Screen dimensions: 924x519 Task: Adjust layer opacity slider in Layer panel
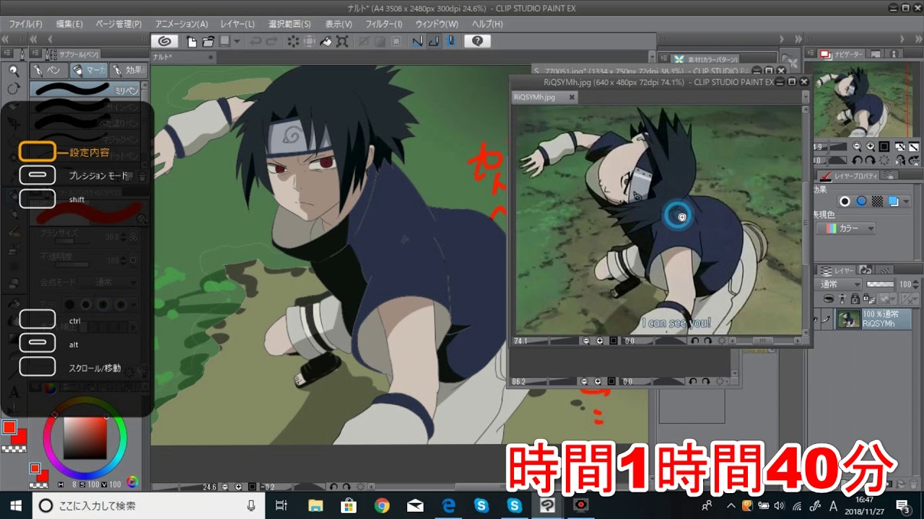(880, 284)
